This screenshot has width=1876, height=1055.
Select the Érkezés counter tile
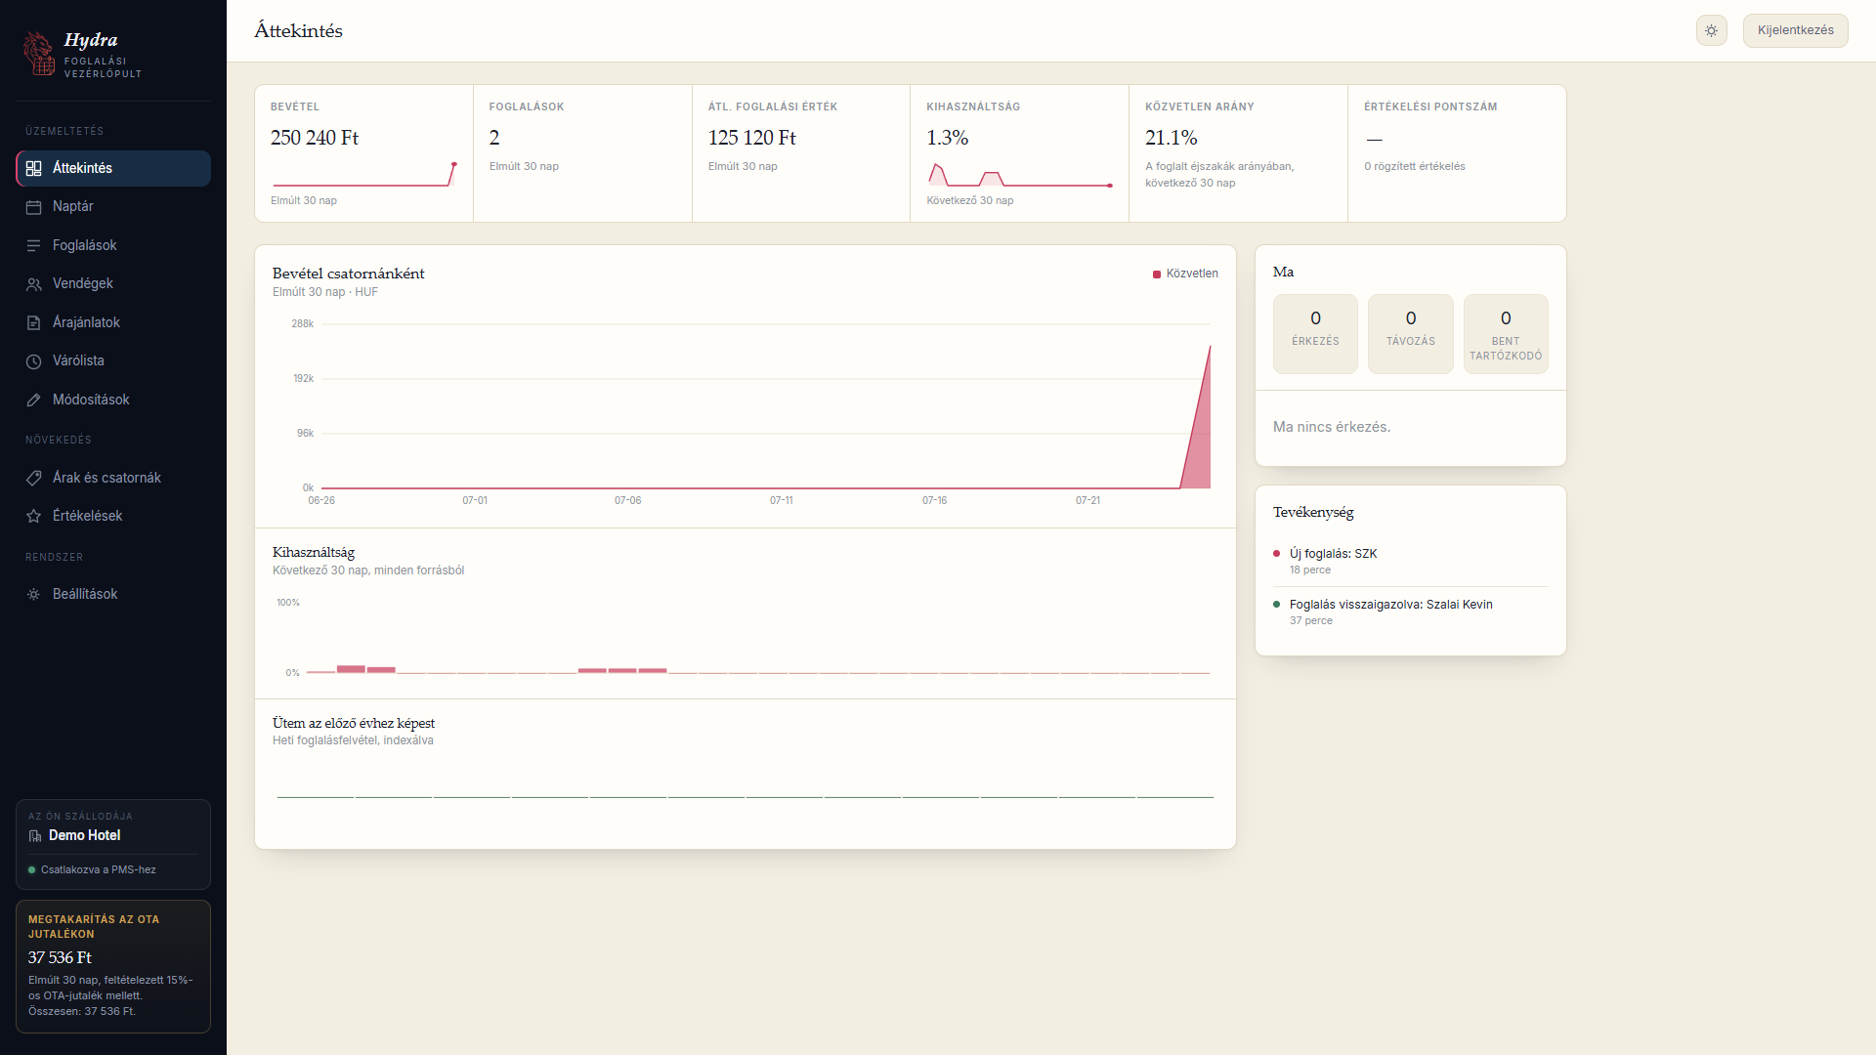[x=1315, y=333]
